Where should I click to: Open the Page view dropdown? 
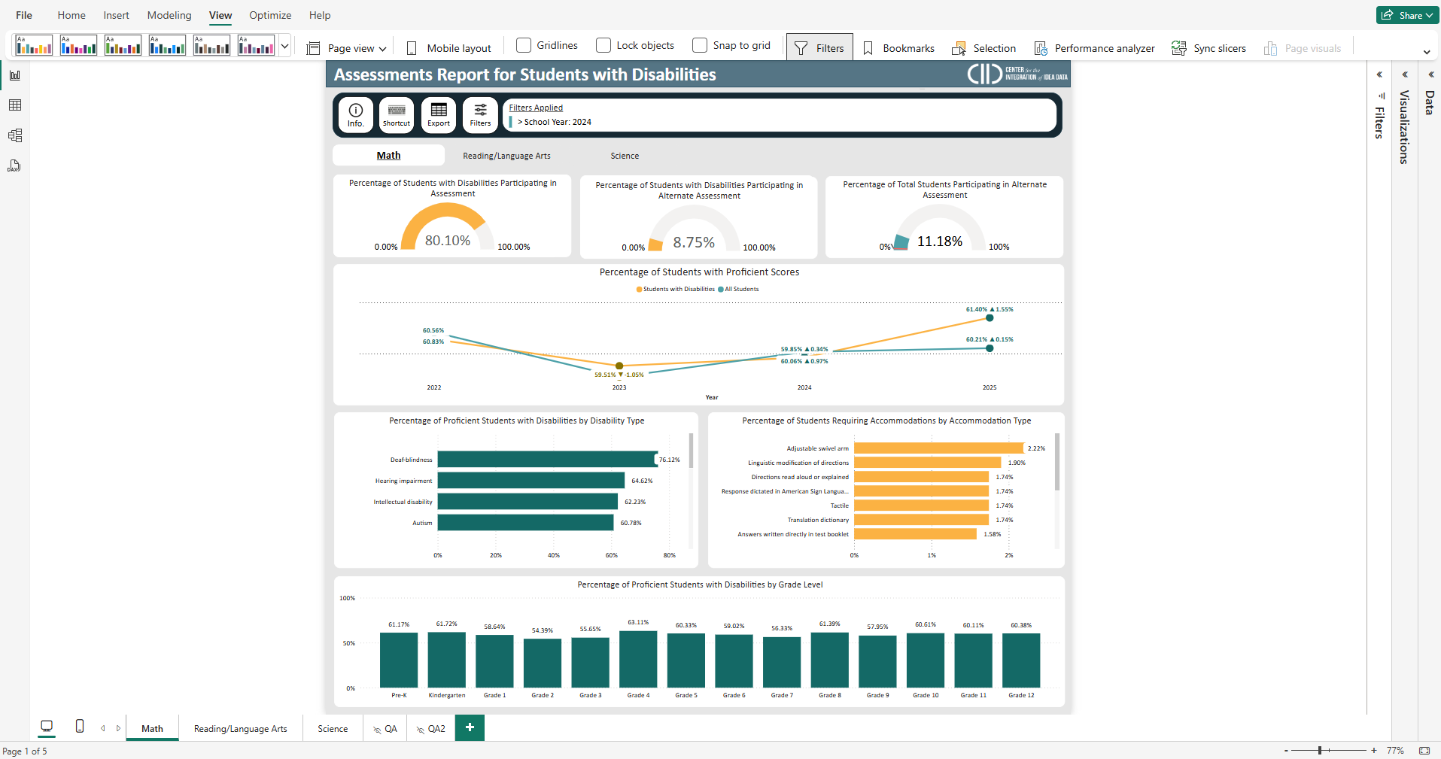tap(347, 48)
